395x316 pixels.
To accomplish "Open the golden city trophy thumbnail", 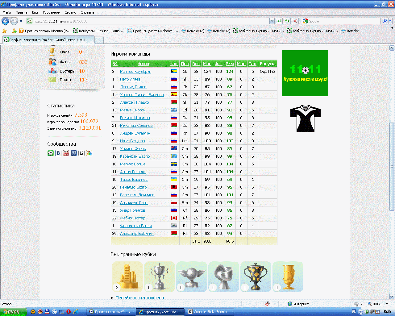I will point(127,277).
